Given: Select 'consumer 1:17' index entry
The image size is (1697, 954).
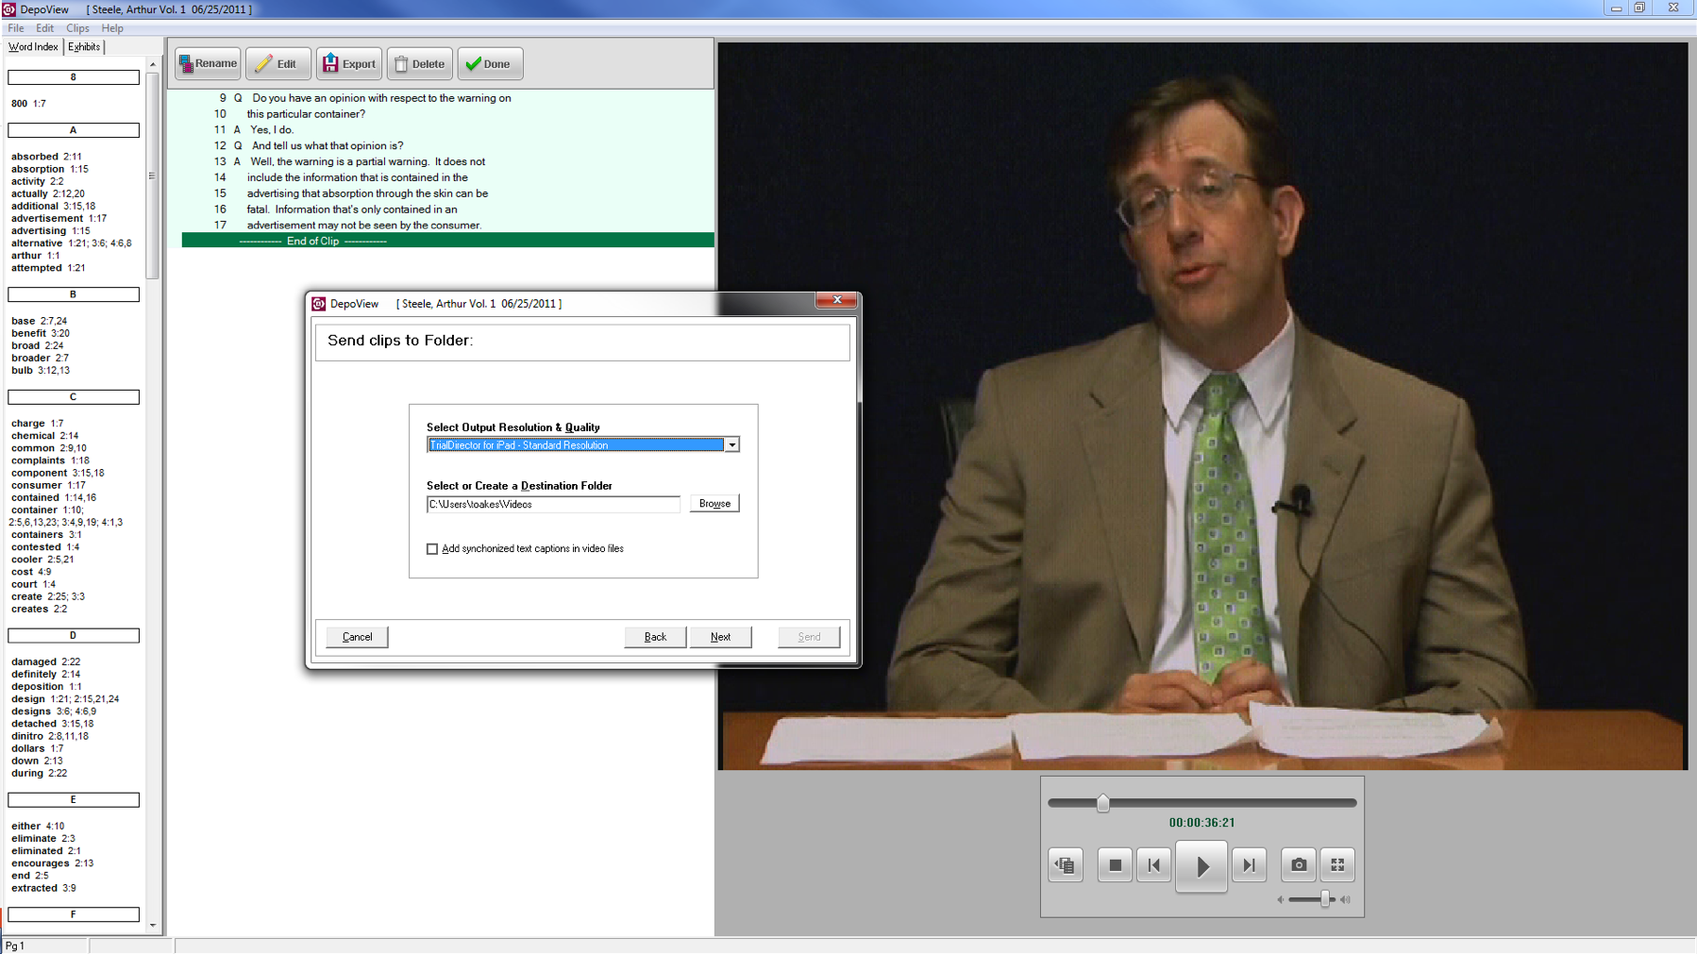Looking at the screenshot, I should click(48, 486).
